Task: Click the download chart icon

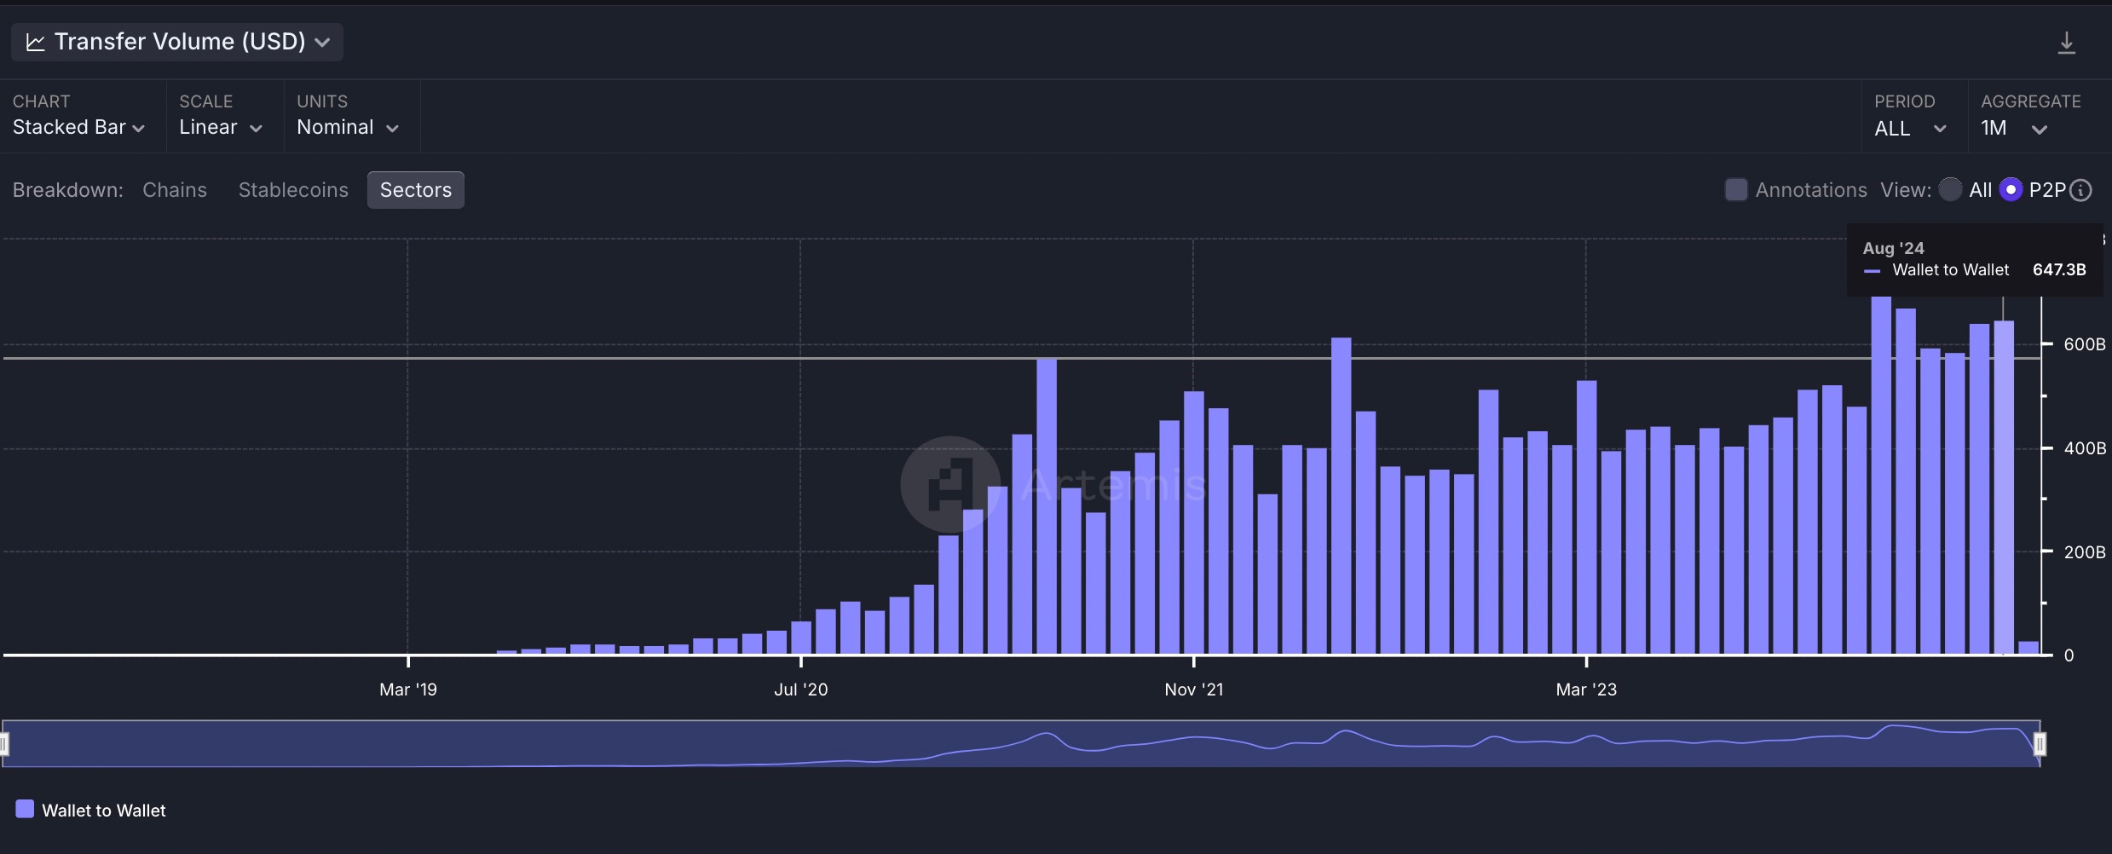Action: [x=2066, y=43]
